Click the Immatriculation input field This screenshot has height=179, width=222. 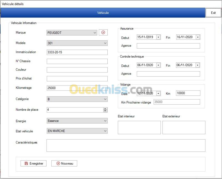(77, 52)
